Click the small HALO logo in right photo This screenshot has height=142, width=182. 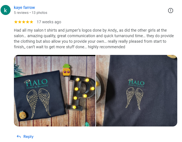(136, 83)
